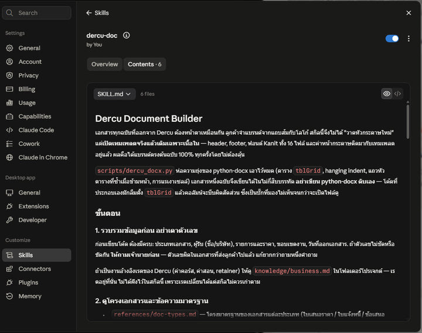Viewport: 422px width, 333px height.
Task: Click the Developer wrench icon
Action: pyautogui.click(x=9, y=220)
